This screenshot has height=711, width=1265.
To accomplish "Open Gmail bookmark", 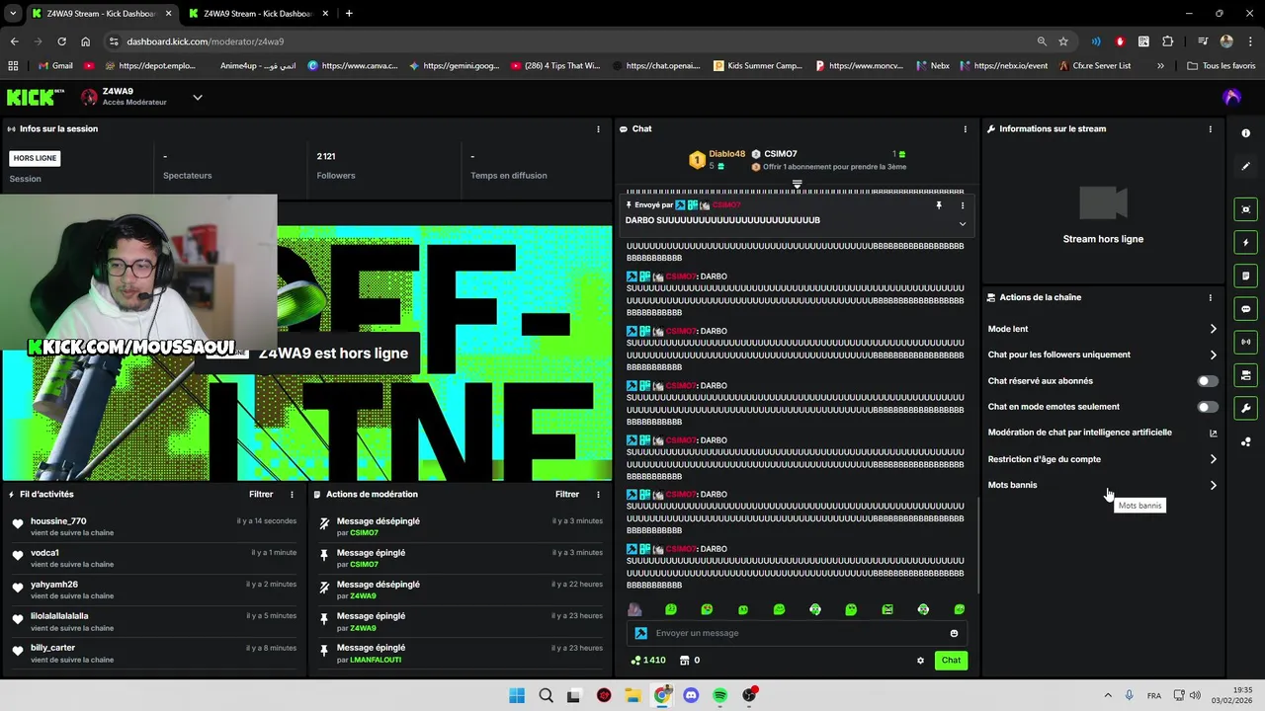I will [54, 66].
